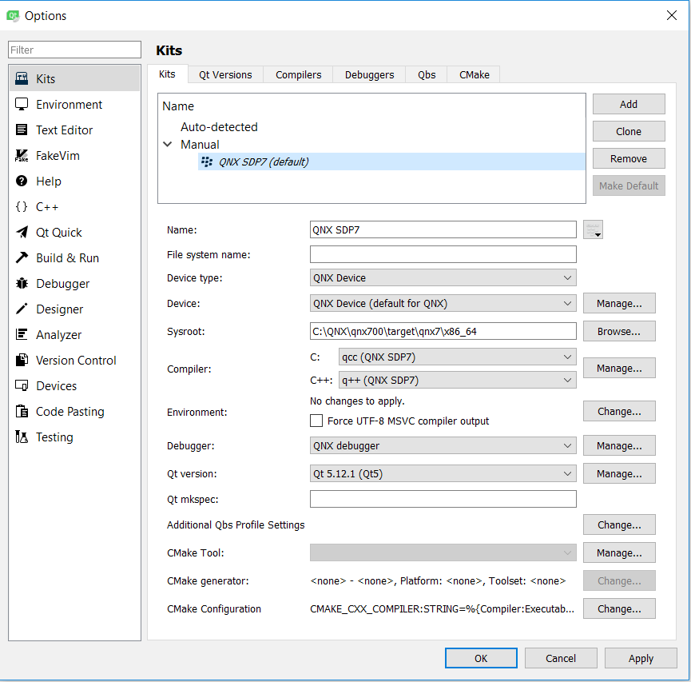Enable Force UTF-8 MSVC compiler output
691x682 pixels.
316,421
